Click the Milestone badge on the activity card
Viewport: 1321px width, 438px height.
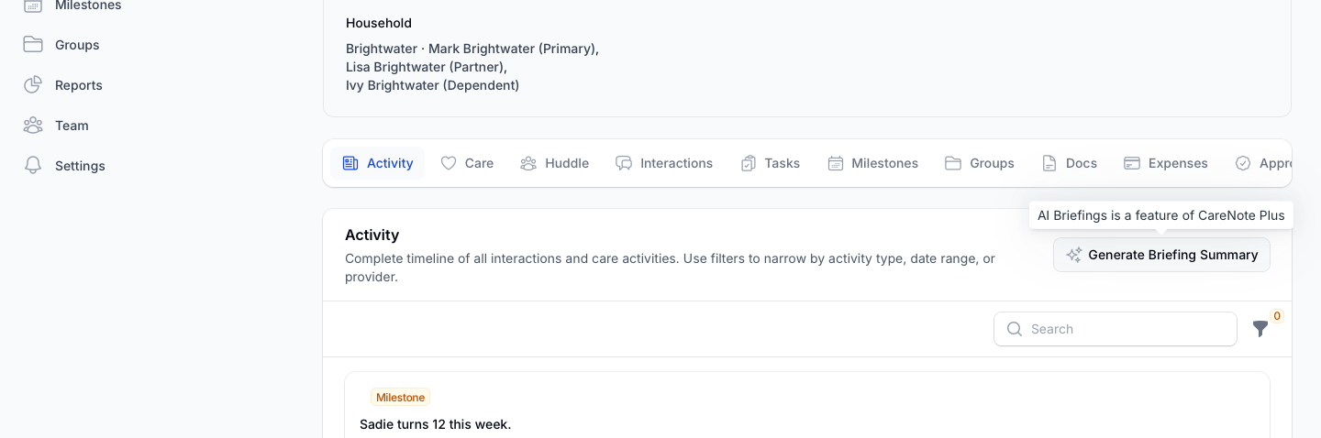(400, 398)
